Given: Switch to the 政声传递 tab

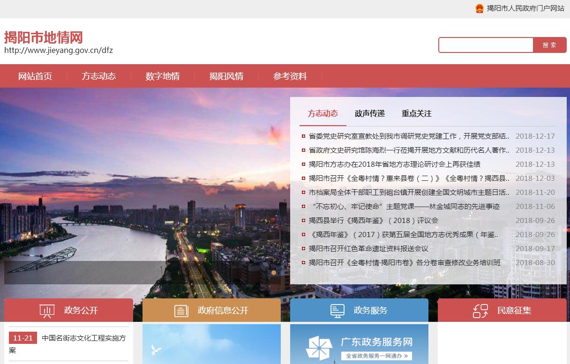Looking at the screenshot, I should (370, 113).
